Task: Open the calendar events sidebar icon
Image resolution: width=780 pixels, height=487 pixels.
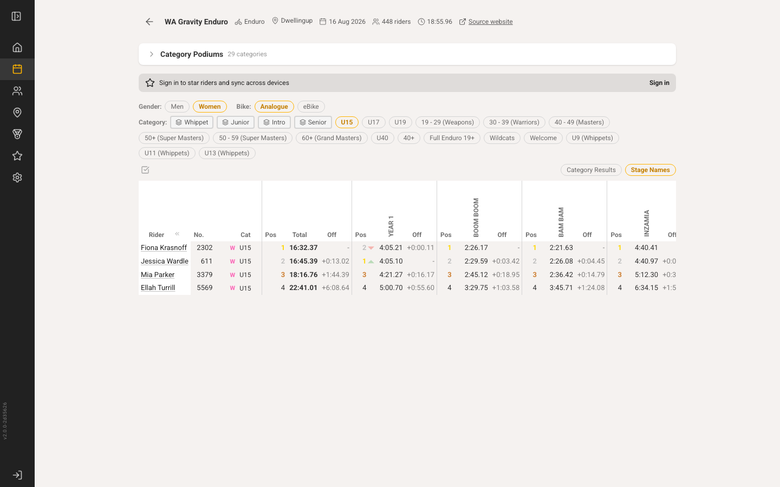Action: point(17,69)
